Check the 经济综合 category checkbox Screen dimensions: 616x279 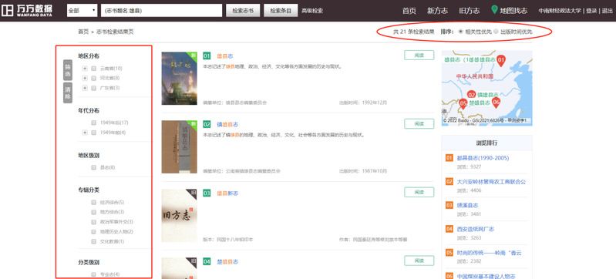[x=93, y=203]
